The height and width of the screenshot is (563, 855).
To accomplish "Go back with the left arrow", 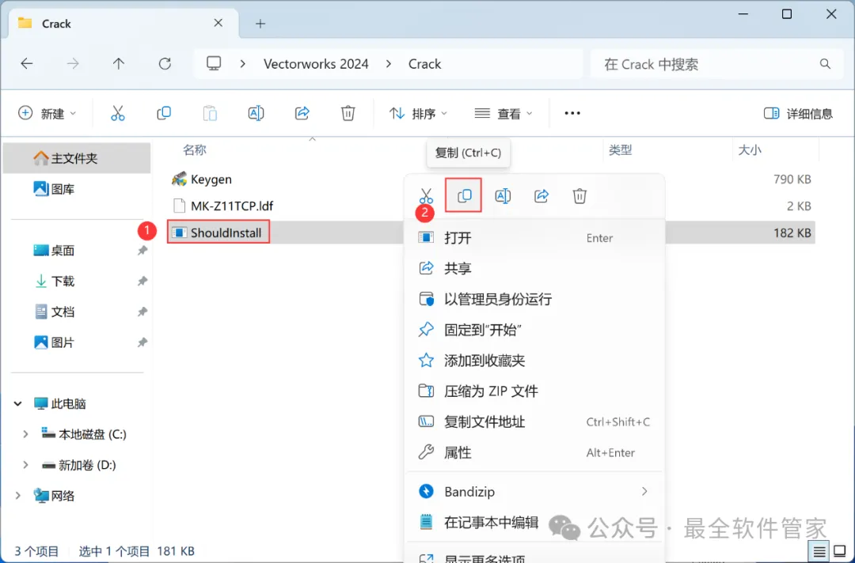I will pyautogui.click(x=27, y=64).
